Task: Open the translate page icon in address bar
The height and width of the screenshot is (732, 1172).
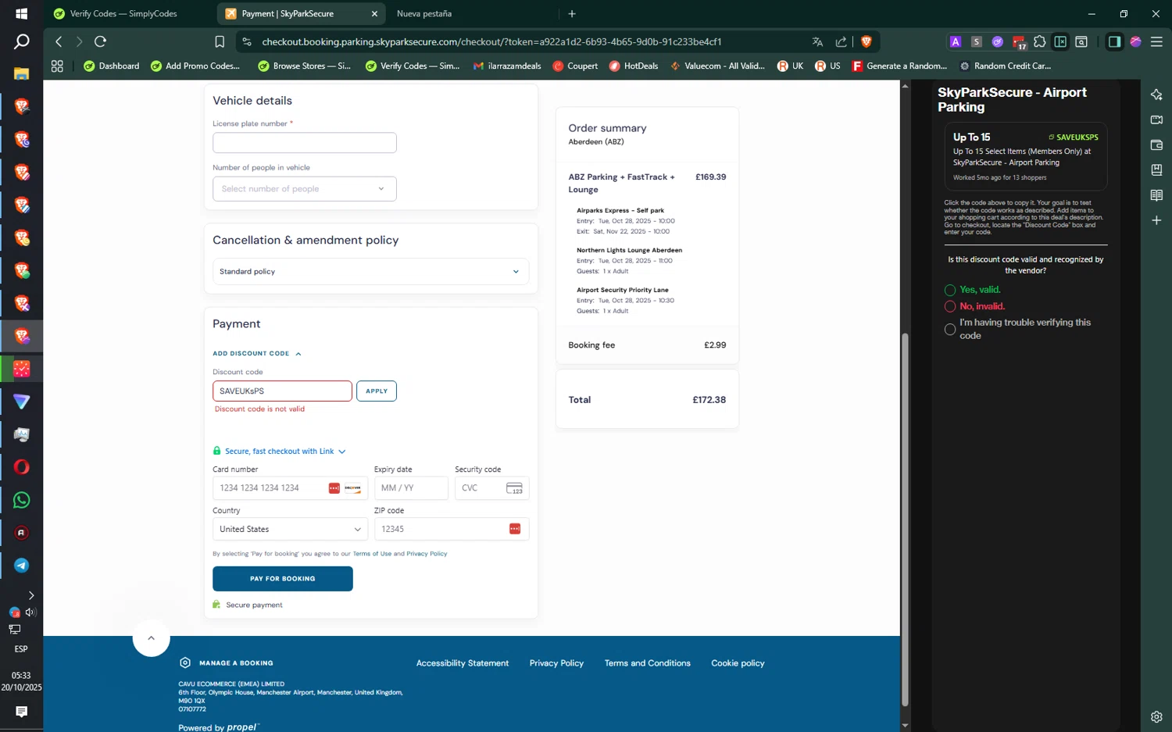Action: click(817, 41)
